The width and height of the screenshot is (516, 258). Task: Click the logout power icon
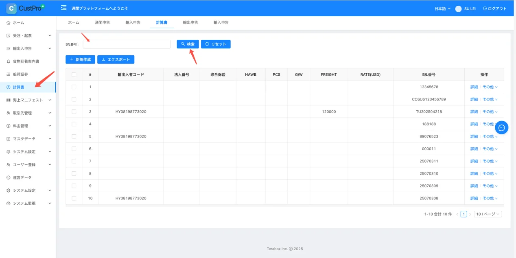pyautogui.click(x=485, y=9)
